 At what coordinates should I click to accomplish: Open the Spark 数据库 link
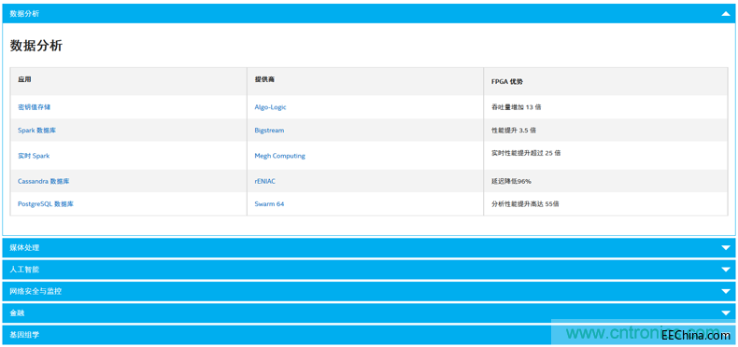tap(36, 131)
